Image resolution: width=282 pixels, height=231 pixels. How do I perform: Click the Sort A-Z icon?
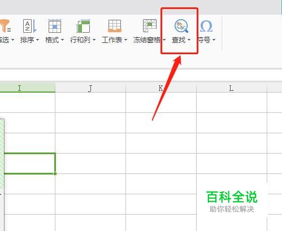click(29, 26)
